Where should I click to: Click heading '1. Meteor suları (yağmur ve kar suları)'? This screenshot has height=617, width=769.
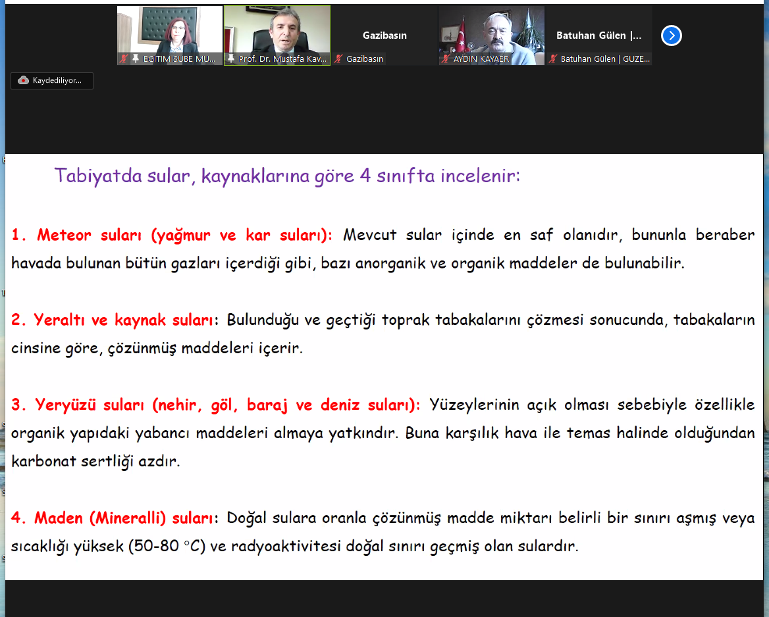click(x=172, y=235)
